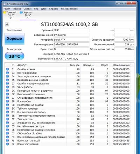The image size is (140, 154).
Task: Click status icon for Включения/отключения row
Action: coord(7,94)
